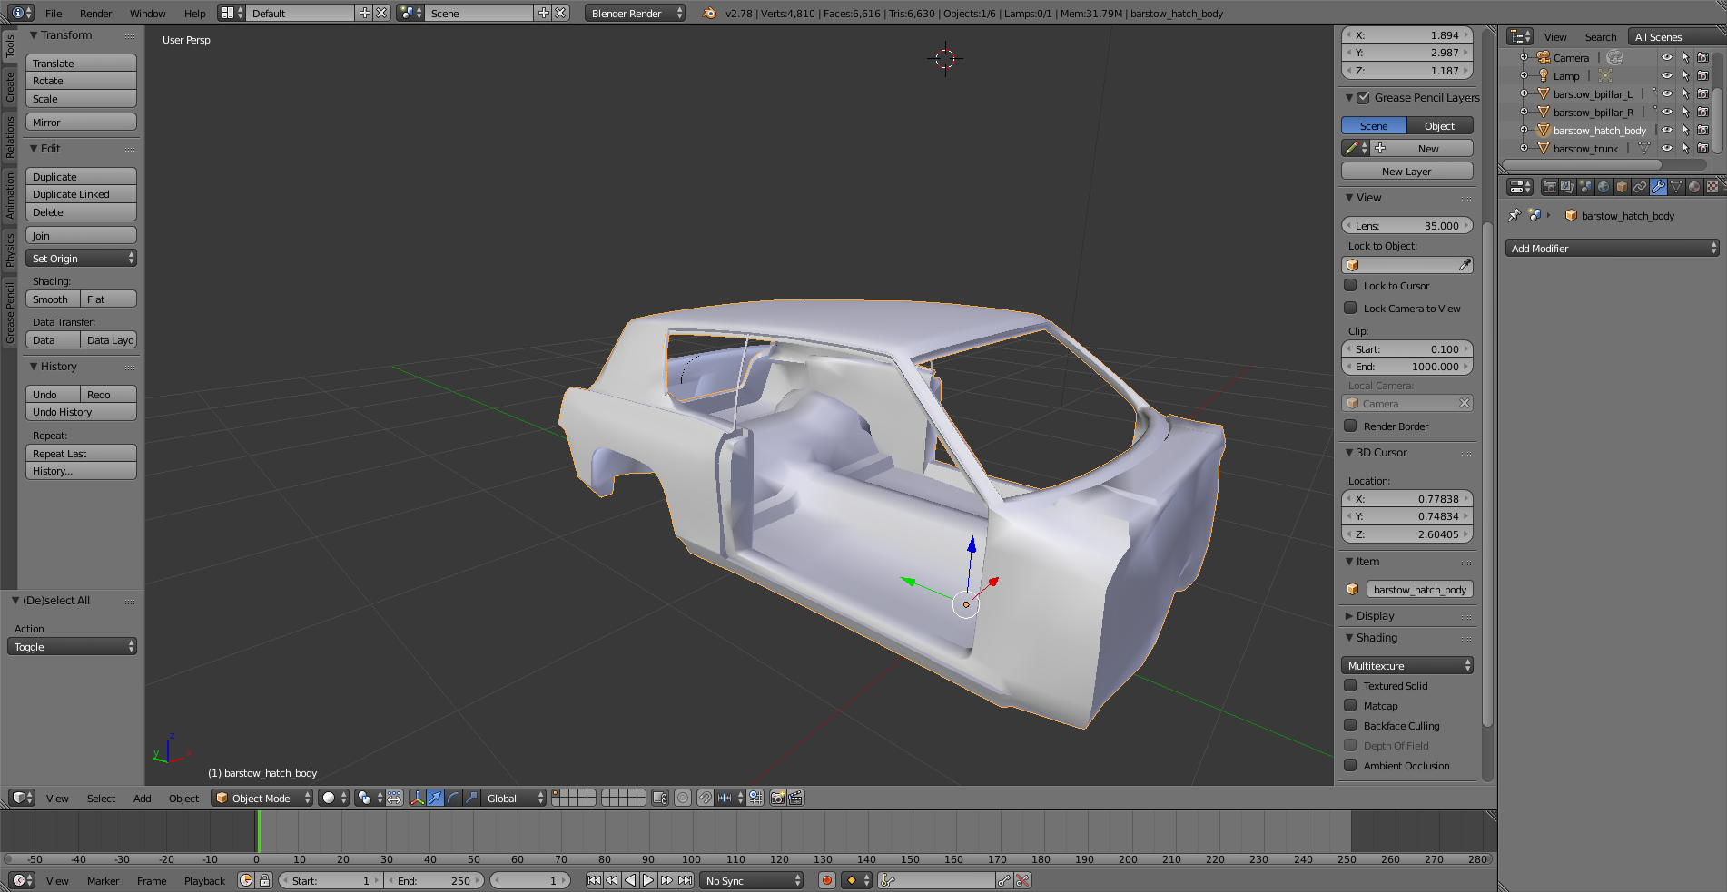Open the Object Mode selector dropdown

262,798
